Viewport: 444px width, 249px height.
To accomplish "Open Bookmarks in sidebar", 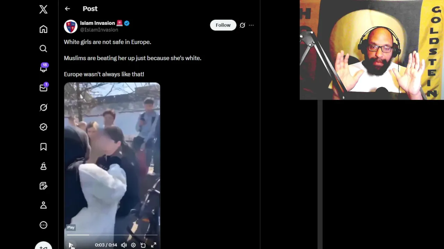I will tap(43, 147).
